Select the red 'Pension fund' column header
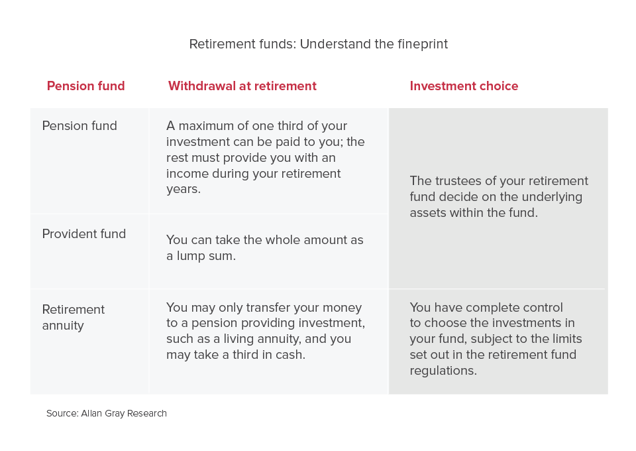Viewport: 636px width, 451px height. [85, 86]
